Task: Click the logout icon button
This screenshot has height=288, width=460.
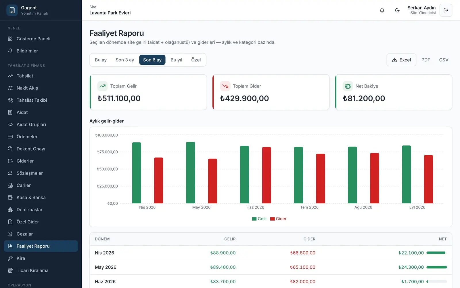Action: pos(446,10)
